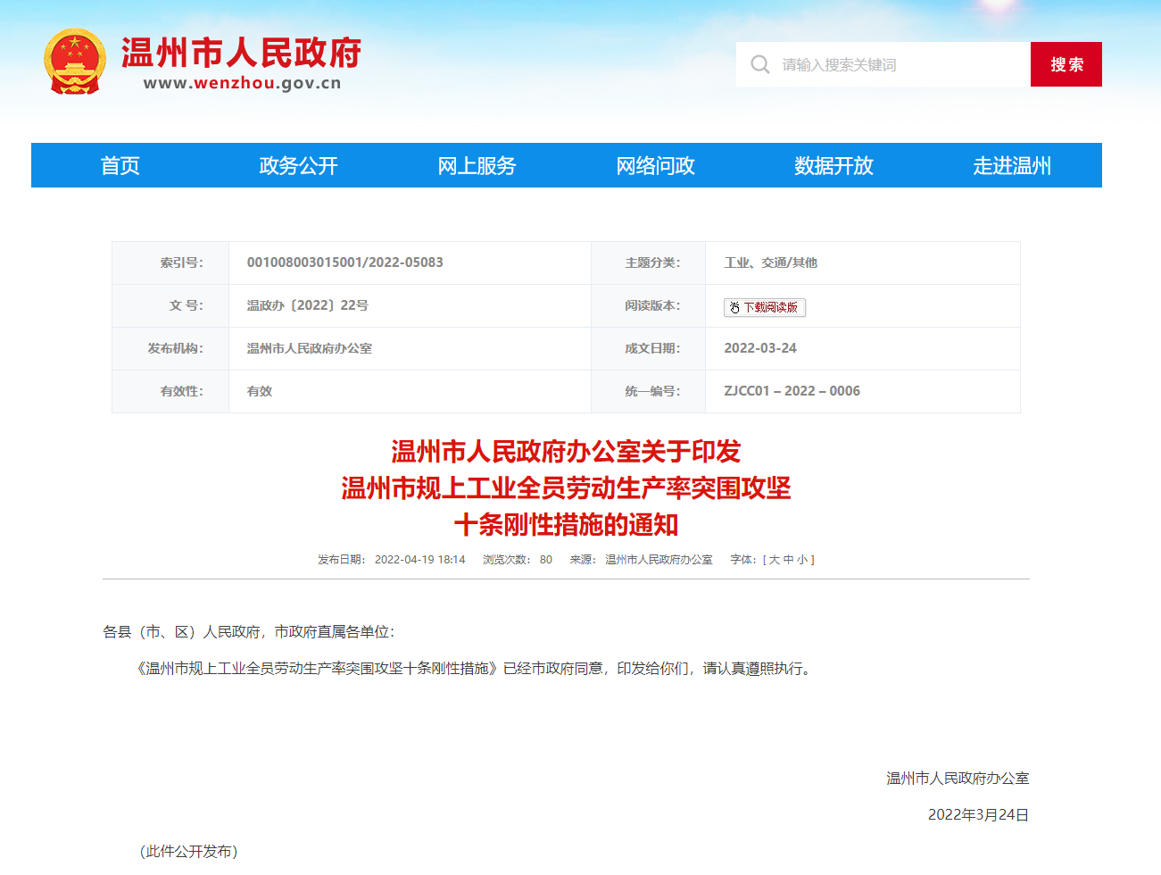Click the www.wenzhou.gov.cn URL text
The image size is (1161, 875).
pyautogui.click(x=242, y=84)
